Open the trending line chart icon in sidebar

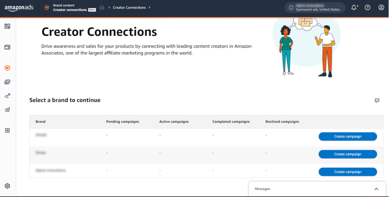point(7,95)
